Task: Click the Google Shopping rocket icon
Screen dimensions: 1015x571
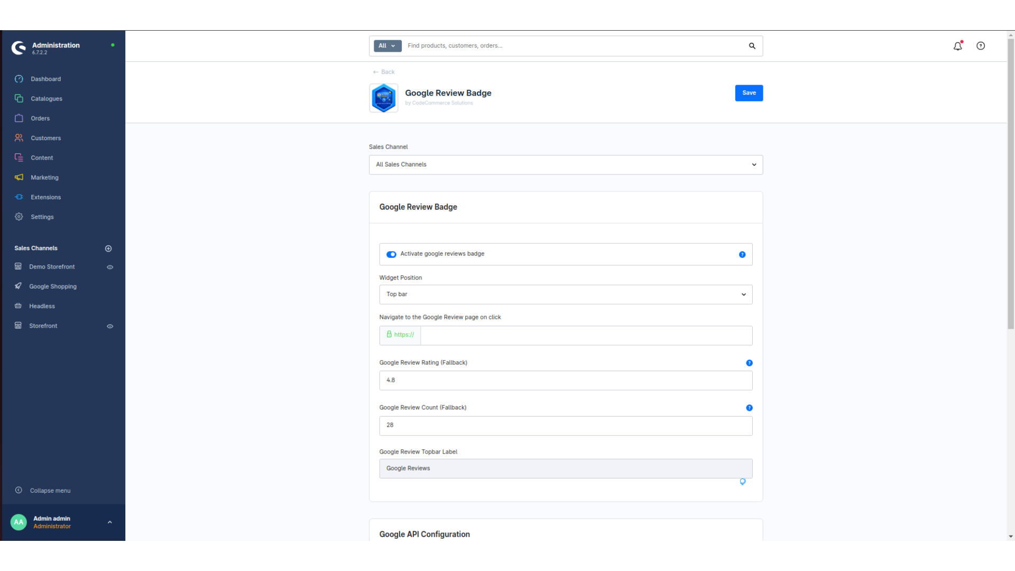Action: (x=18, y=286)
